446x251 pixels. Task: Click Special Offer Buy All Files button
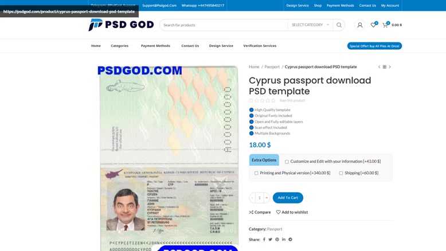pyautogui.click(x=374, y=46)
